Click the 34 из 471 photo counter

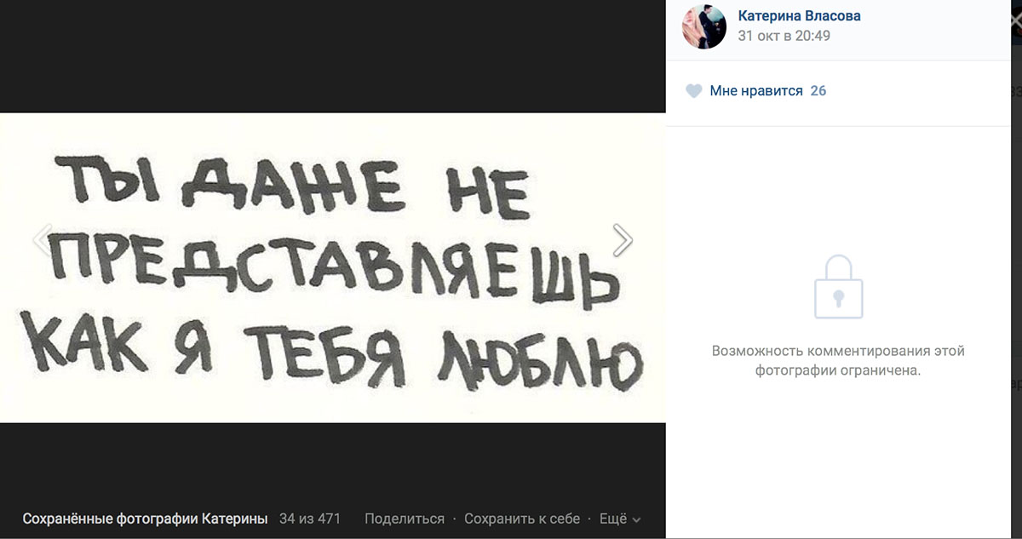[309, 519]
